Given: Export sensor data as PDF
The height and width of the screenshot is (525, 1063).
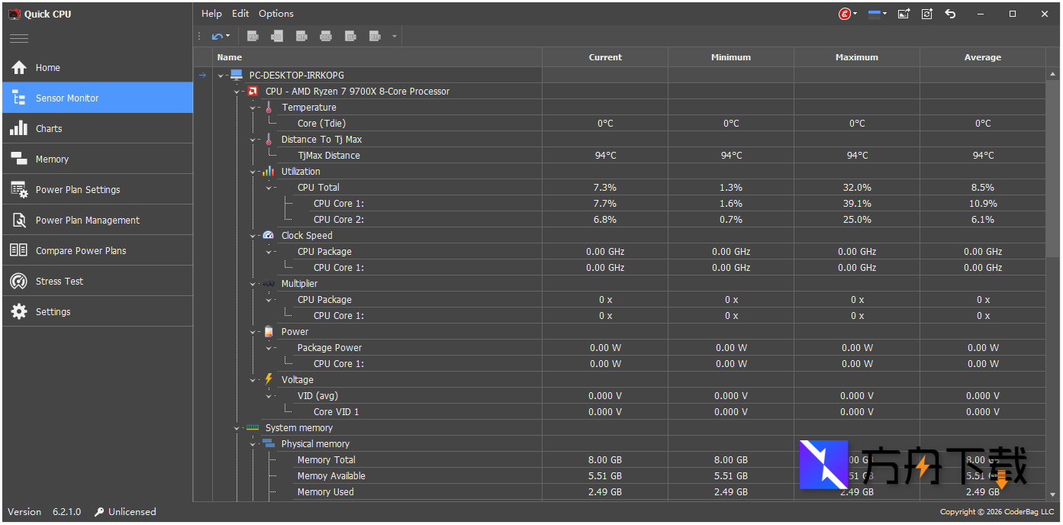Looking at the screenshot, I should (253, 36).
